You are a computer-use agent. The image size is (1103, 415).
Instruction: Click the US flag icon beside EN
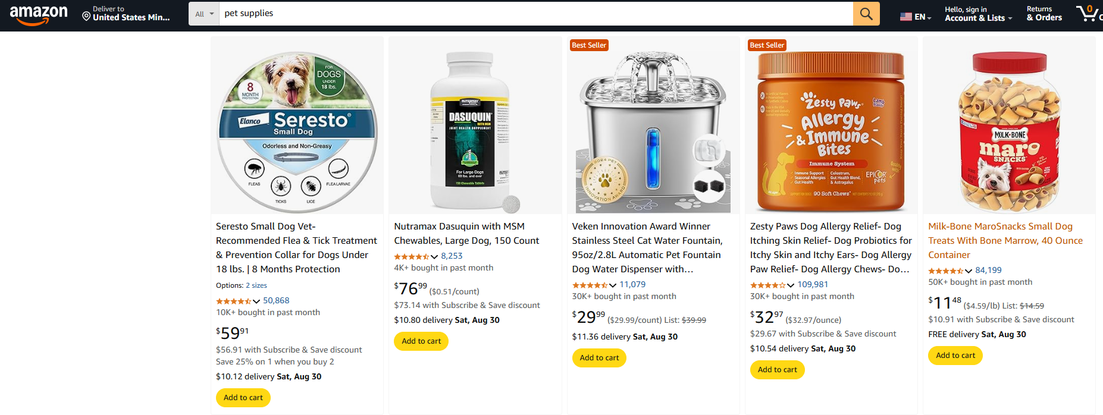[905, 17]
